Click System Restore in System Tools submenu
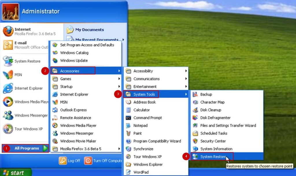Viewport: 296px width, 176px height. coord(227,157)
